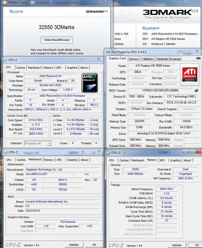
Task: Click the Command Rate 2T value
Action: coord(166,221)
